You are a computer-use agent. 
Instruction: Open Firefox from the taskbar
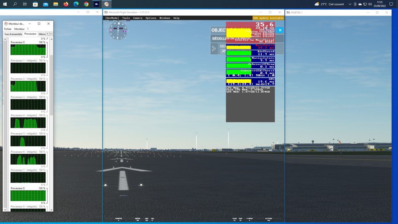click(x=66, y=4)
